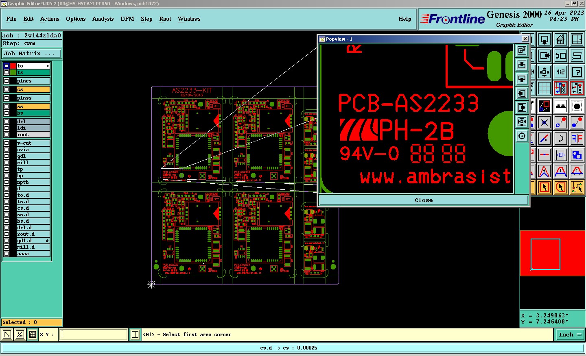The height and width of the screenshot is (356, 586).
Task: Click Popview zoom-in converging arrows icon
Action: click(522, 122)
